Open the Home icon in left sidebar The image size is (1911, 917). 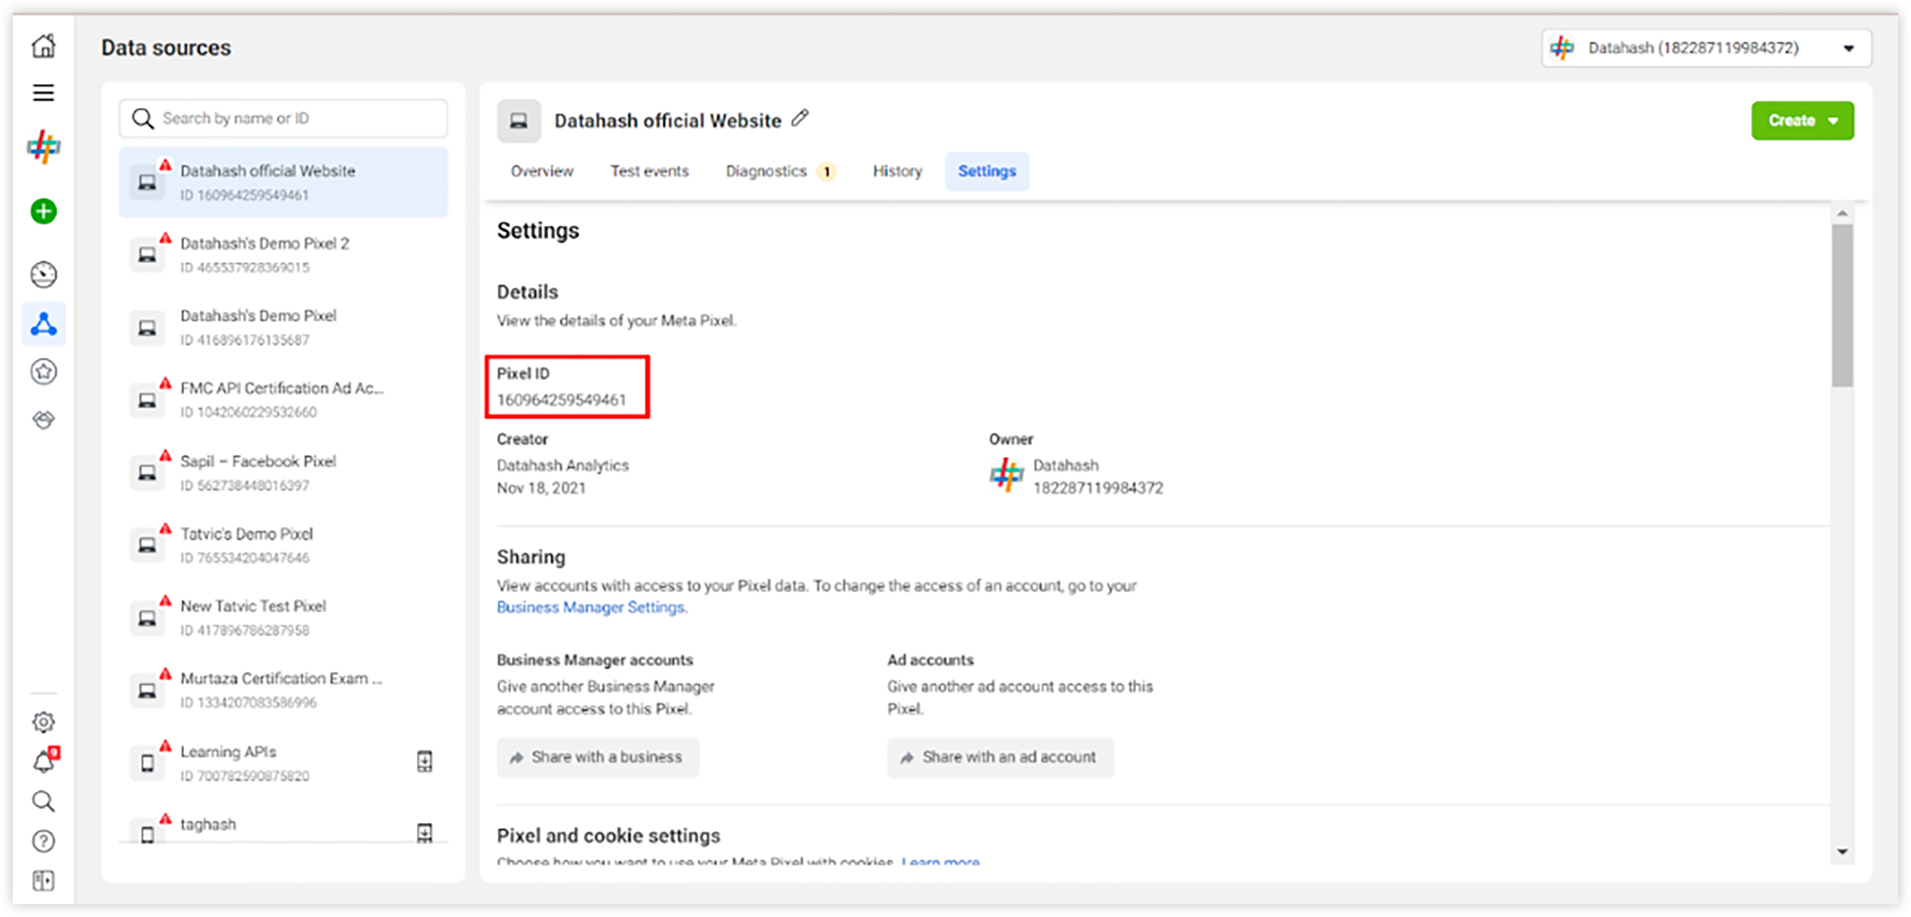(44, 47)
